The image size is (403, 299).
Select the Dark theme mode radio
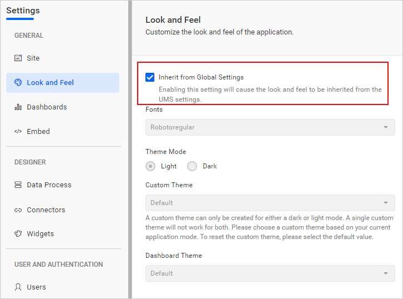[x=192, y=166]
